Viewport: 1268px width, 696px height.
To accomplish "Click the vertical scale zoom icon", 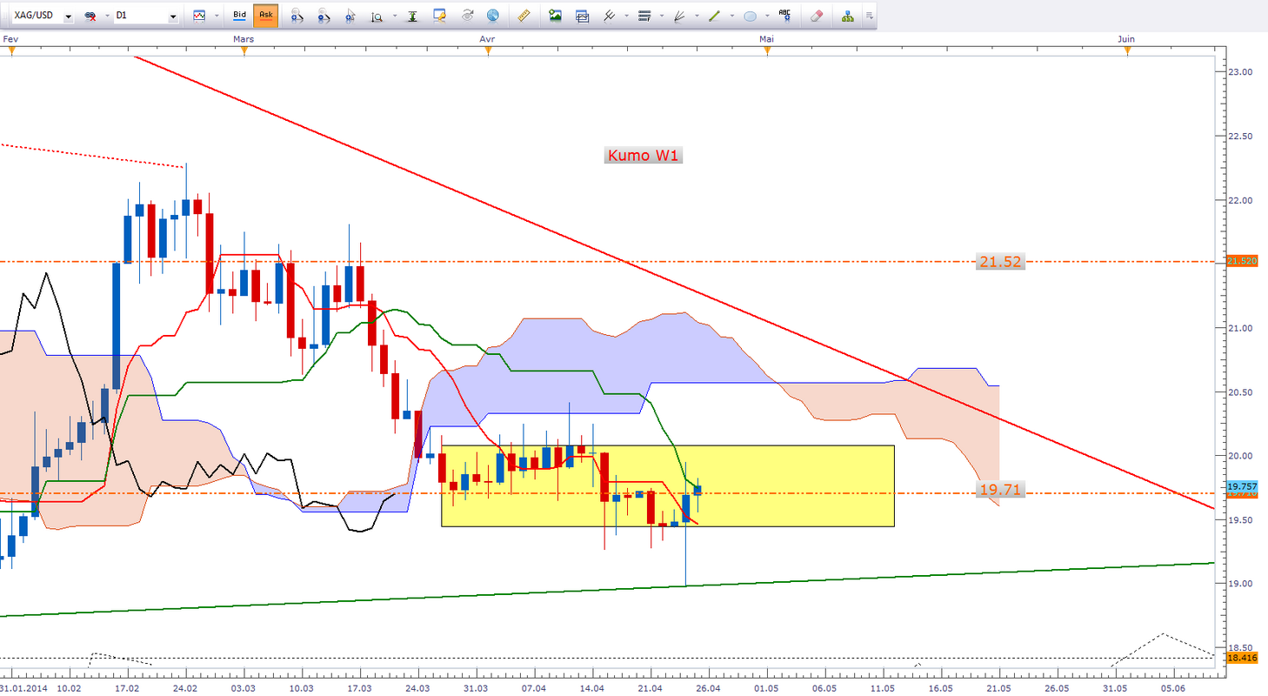I will [376, 16].
